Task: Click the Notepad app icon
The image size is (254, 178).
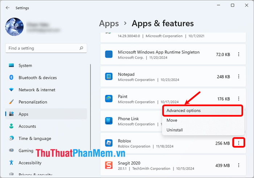Action: tap(109, 77)
